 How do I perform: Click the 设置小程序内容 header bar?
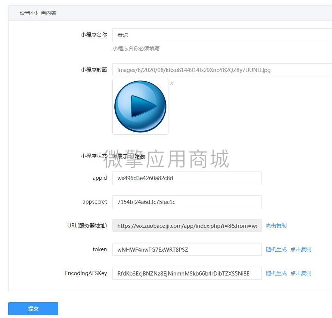pyautogui.click(x=38, y=13)
